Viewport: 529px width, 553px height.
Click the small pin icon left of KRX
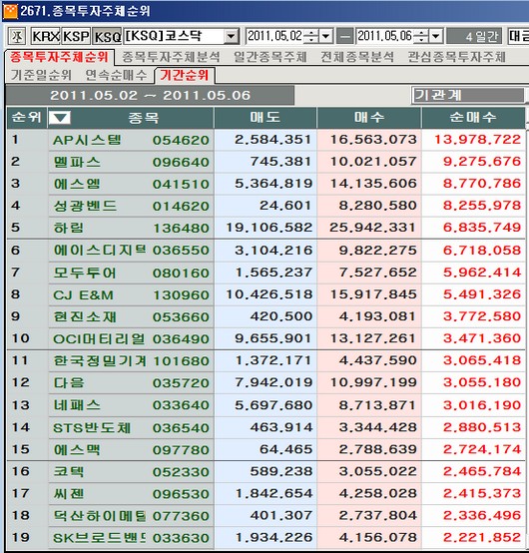[17, 36]
